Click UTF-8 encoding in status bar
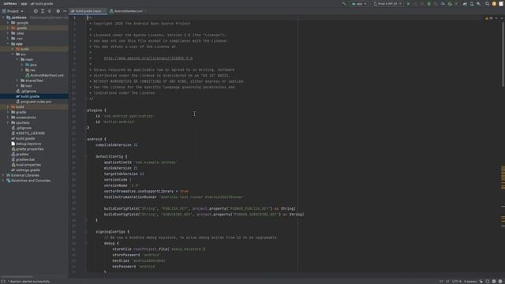Viewport: 505px width, 284px height. pyautogui.click(x=456, y=282)
